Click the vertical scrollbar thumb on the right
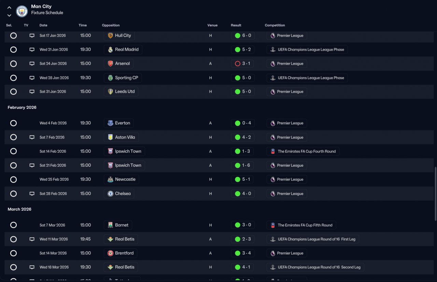Viewport: 437px width, 282px height. click(x=435, y=194)
